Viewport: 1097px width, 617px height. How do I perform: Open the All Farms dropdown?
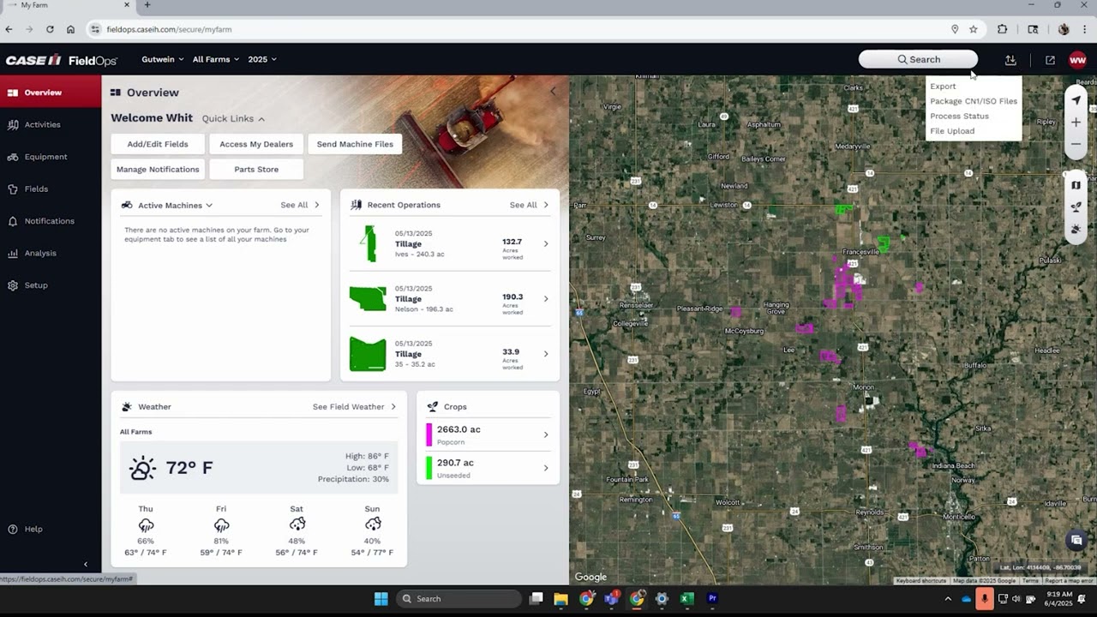(215, 59)
